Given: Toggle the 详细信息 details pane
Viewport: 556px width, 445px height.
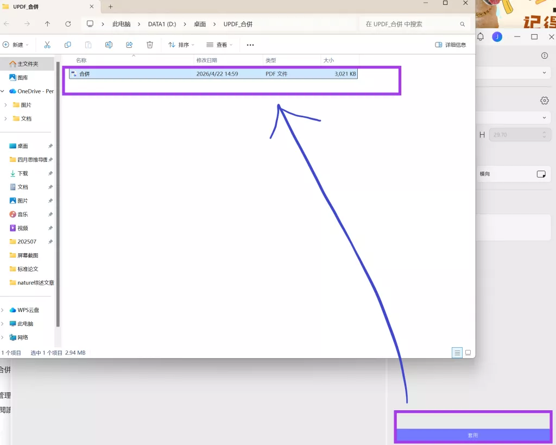Looking at the screenshot, I should pyautogui.click(x=450, y=45).
